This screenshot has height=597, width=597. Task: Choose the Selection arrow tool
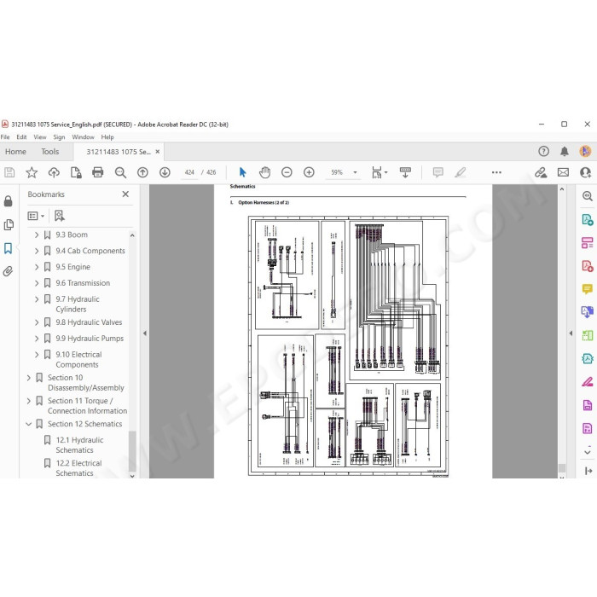point(242,172)
